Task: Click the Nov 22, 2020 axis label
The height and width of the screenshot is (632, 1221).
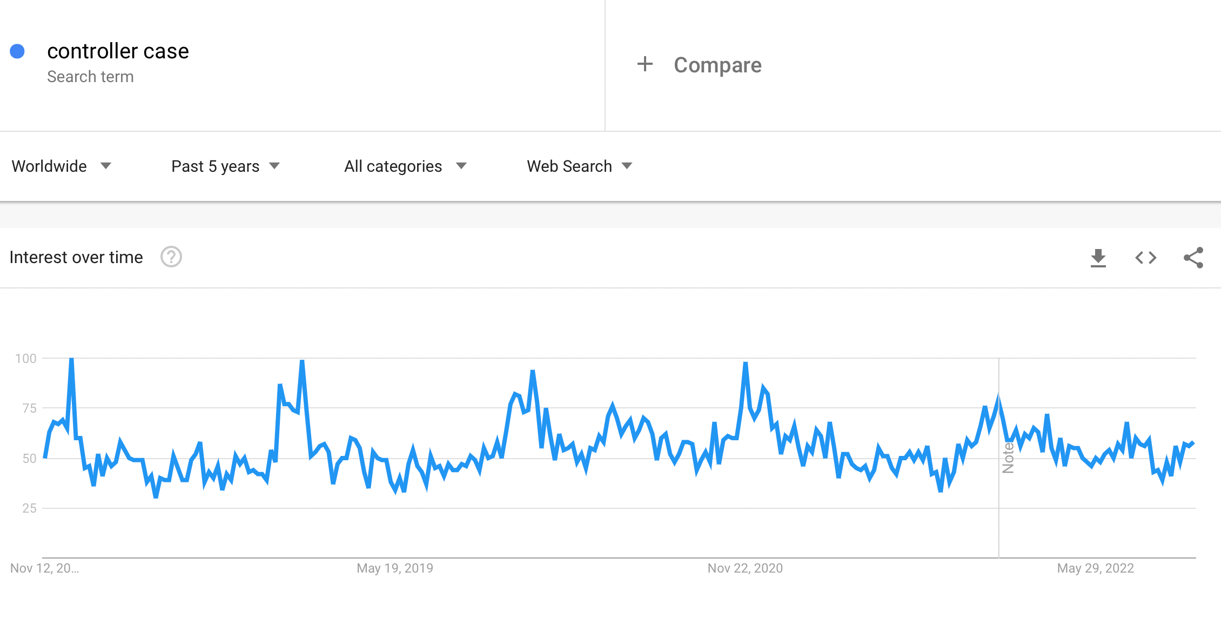Action: [x=745, y=568]
